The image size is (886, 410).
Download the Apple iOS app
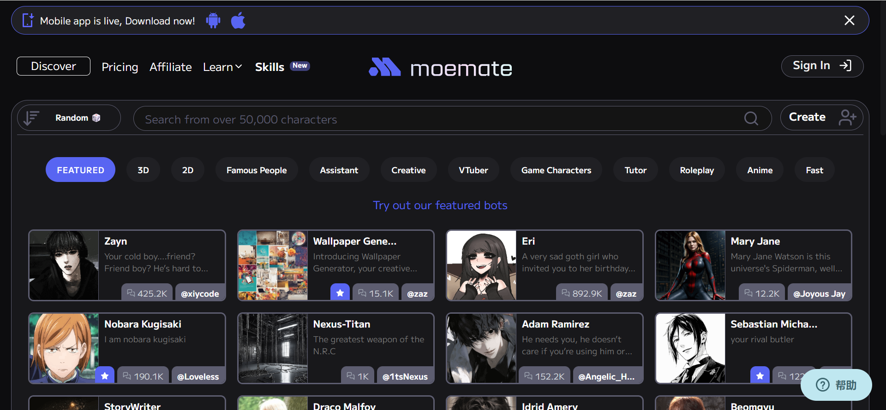tap(238, 20)
